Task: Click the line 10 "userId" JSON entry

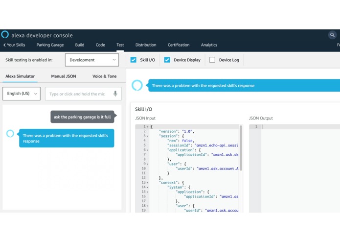Action: tap(207, 169)
